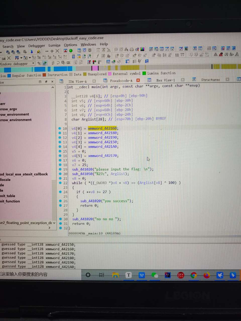Close the Hex View-1 tab

tap(183, 80)
